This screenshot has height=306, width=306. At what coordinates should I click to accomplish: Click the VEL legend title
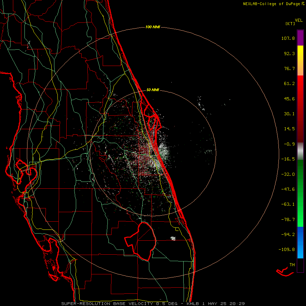coord(299,20)
